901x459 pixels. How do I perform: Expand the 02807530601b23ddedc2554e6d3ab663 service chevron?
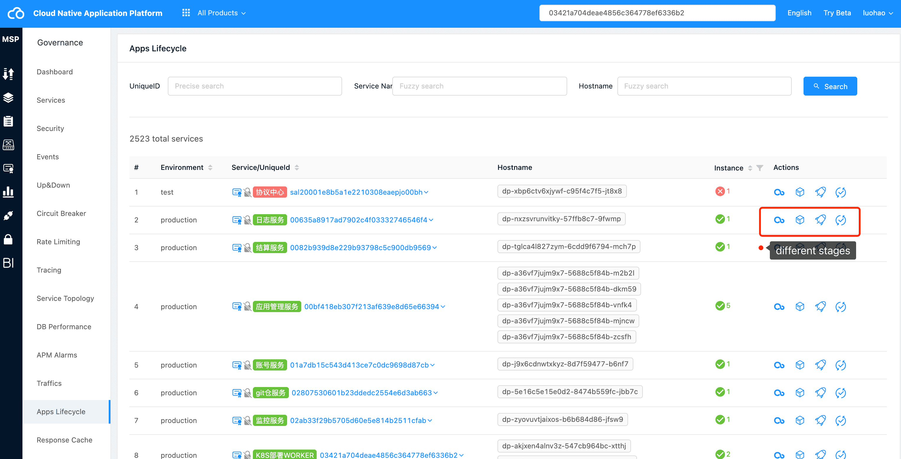tap(435, 393)
